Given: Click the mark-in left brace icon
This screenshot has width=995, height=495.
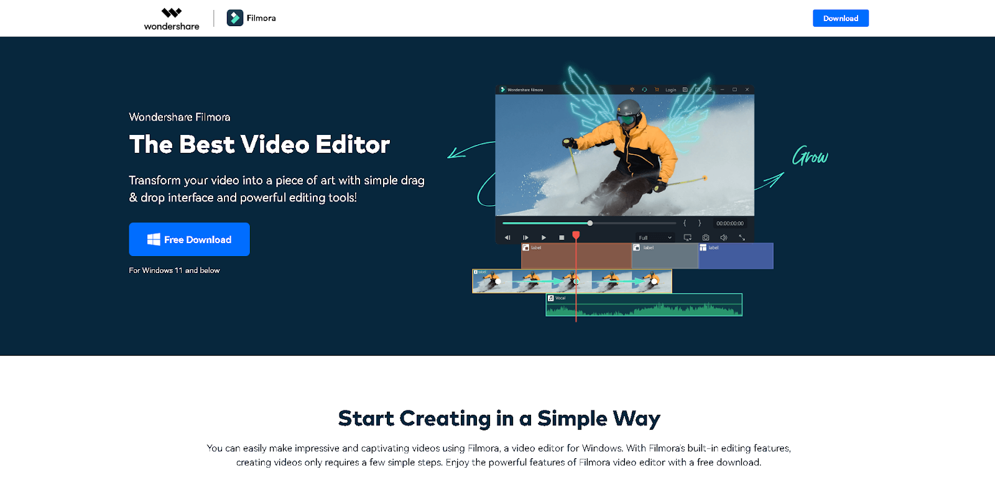Looking at the screenshot, I should tap(685, 223).
